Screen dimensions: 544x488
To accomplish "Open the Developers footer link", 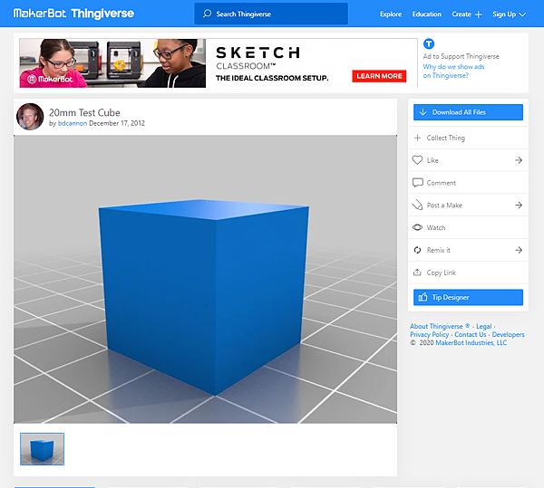I will (508, 335).
